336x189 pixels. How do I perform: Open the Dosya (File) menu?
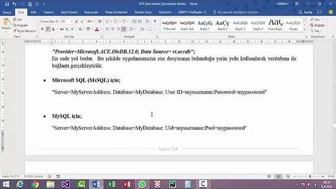tap(7, 13)
